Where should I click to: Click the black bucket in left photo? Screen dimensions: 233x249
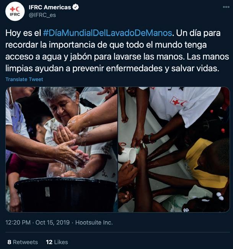tap(66, 195)
